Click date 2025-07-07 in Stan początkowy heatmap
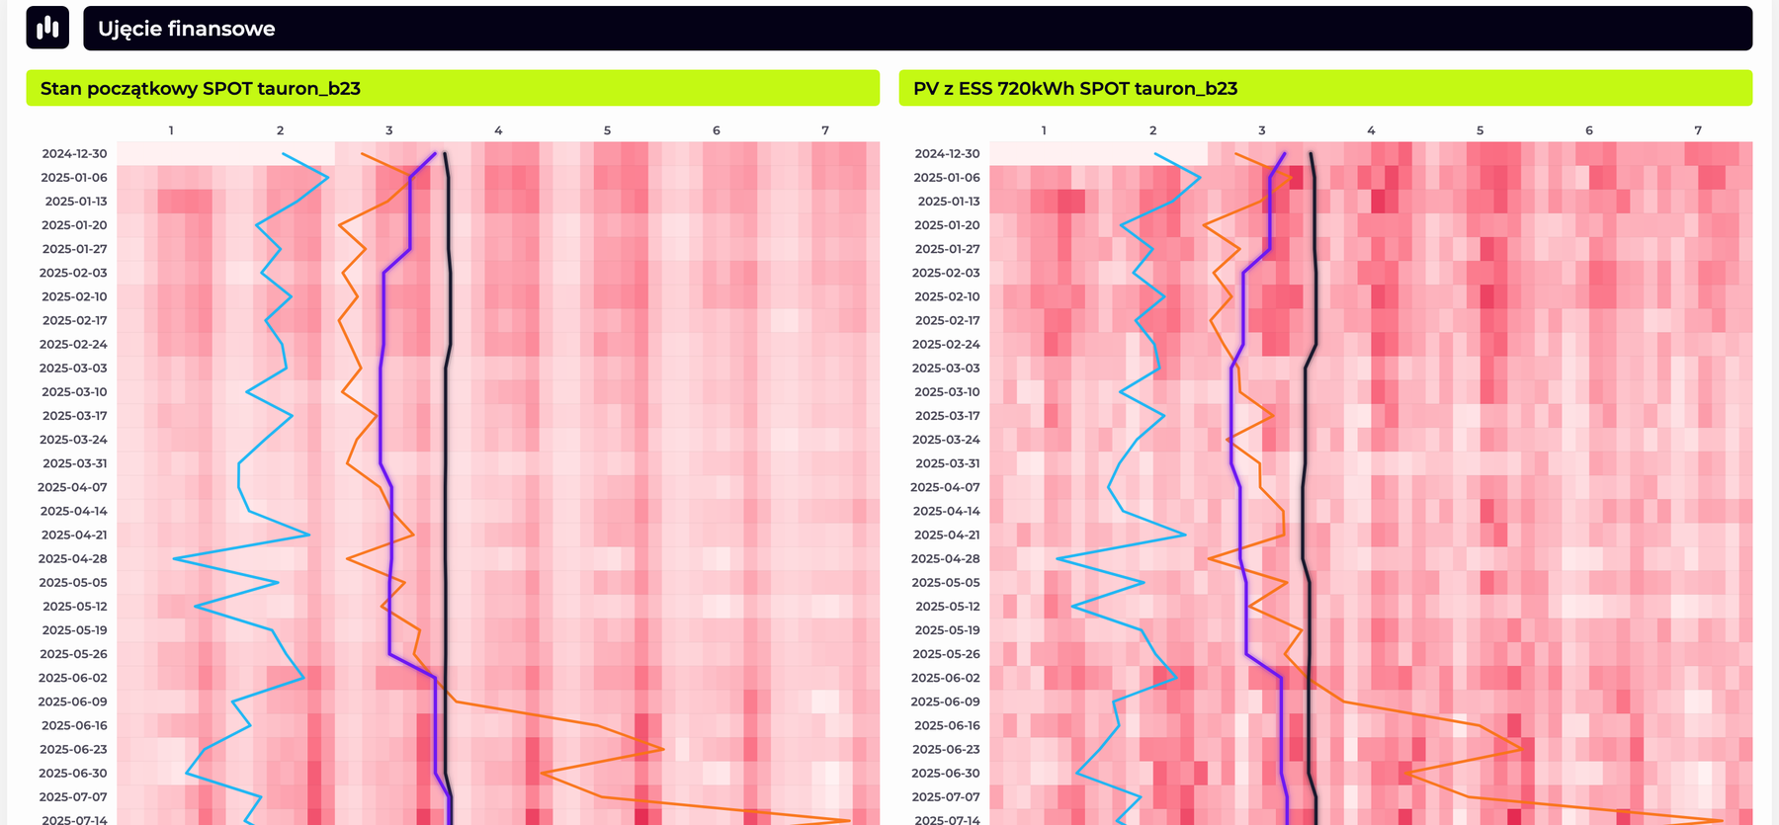This screenshot has height=825, width=1779. [73, 796]
